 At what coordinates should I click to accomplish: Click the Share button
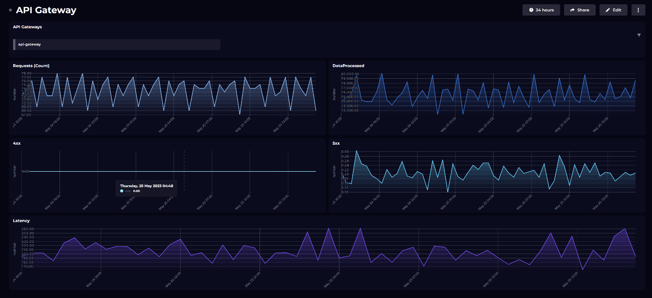pyautogui.click(x=580, y=9)
